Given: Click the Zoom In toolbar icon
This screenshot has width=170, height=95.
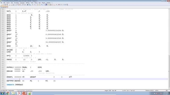Looking at the screenshot, I should click(x=33, y=5).
